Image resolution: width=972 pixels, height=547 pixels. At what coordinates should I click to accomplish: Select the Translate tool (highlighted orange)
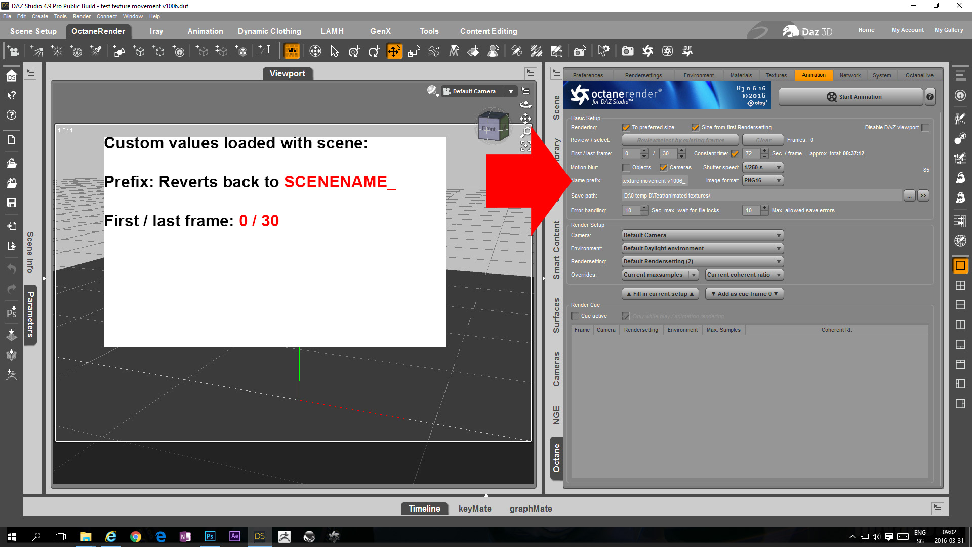click(394, 51)
